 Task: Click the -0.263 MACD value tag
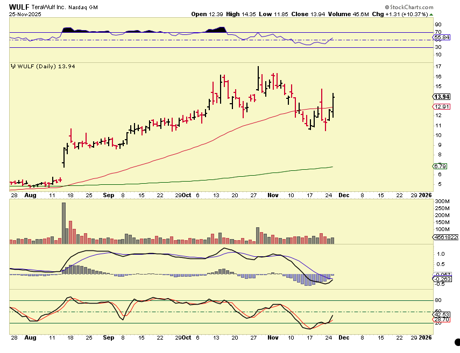coord(442,279)
